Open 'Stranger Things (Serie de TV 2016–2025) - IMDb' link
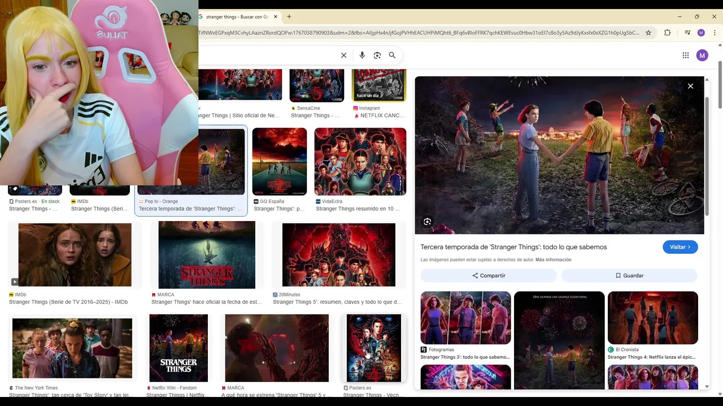 (x=68, y=302)
